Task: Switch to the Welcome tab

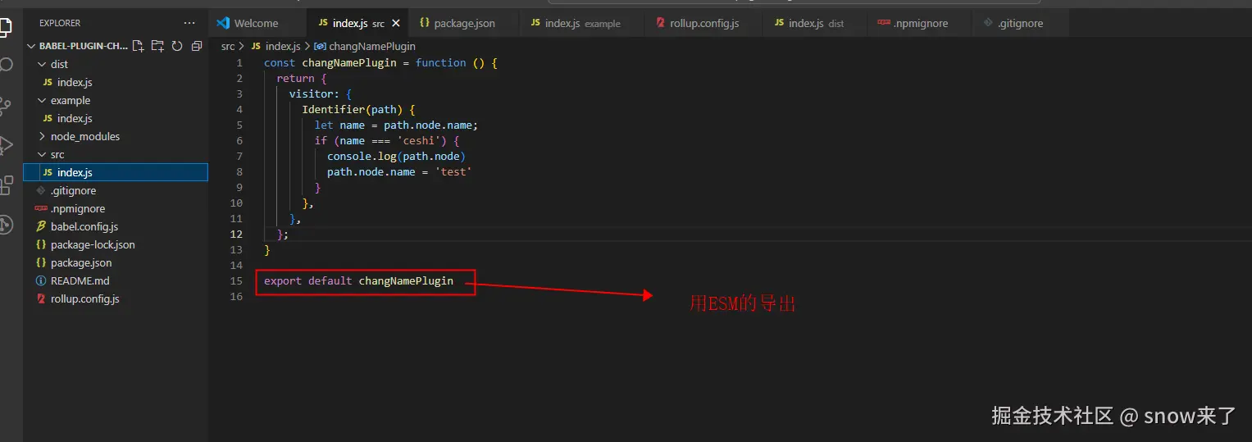Action: pyautogui.click(x=257, y=23)
